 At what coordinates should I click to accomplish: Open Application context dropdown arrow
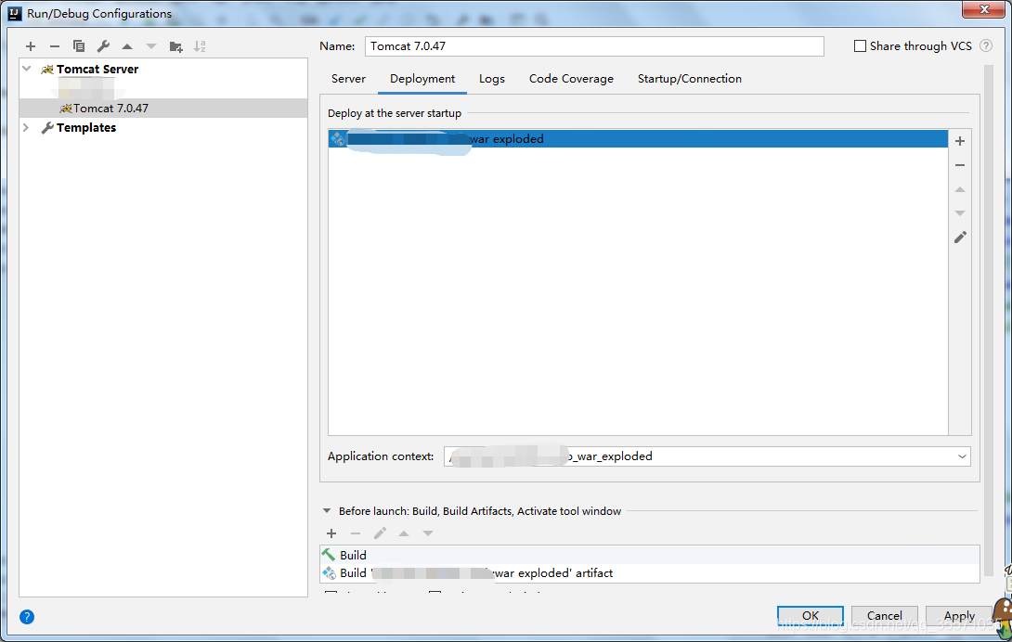click(x=962, y=456)
